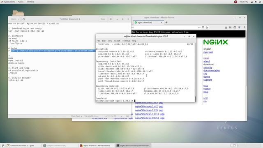The height and width of the screenshot is (148, 263).
Task: Open the Places menu
Action: tap(21, 2)
